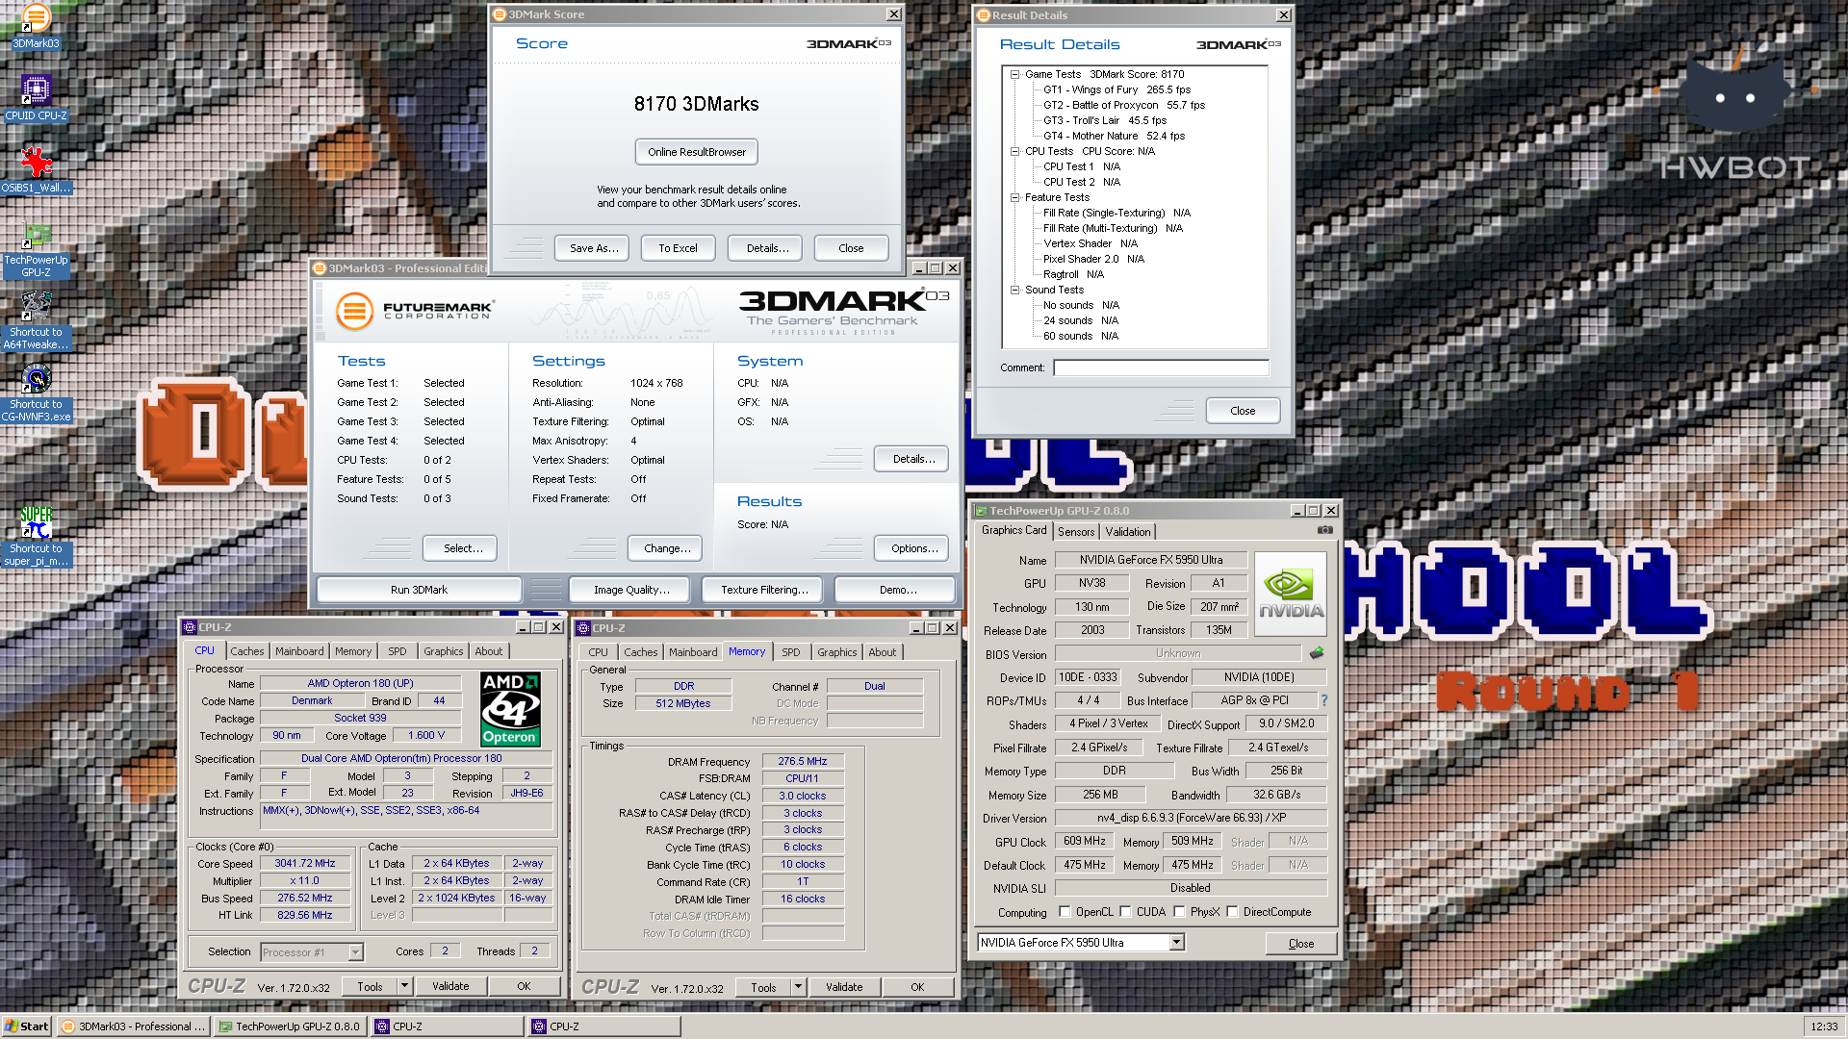Collapse the Sound Tests tree node
Image resolution: width=1848 pixels, height=1039 pixels.
pyautogui.click(x=1014, y=290)
